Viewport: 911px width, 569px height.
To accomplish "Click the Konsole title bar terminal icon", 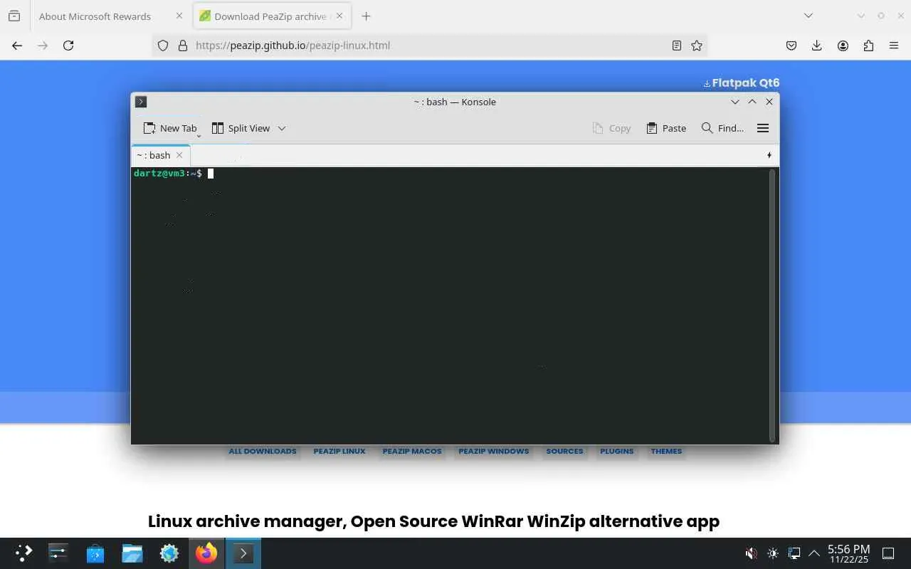I will pyautogui.click(x=141, y=102).
